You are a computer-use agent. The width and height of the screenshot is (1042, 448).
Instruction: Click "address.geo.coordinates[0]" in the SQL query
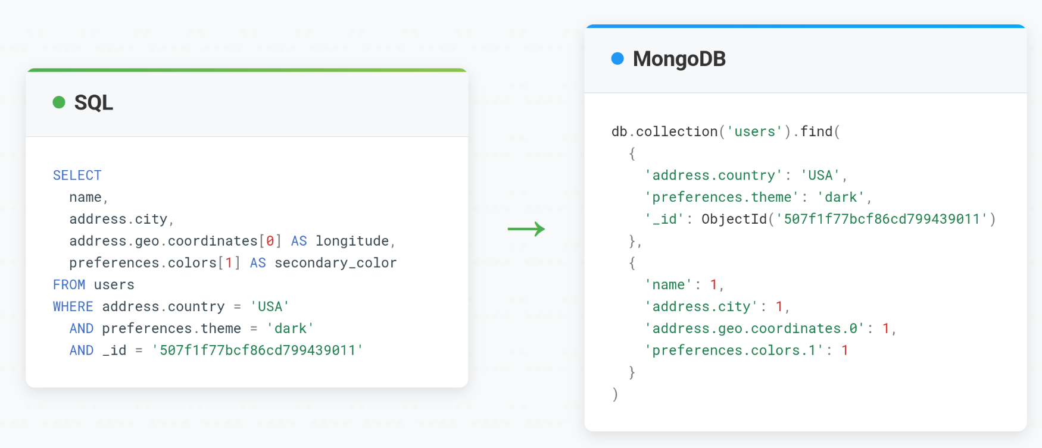[x=176, y=241]
